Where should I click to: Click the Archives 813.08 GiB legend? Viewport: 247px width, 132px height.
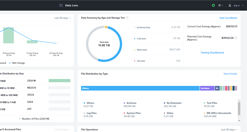click(x=130, y=105)
